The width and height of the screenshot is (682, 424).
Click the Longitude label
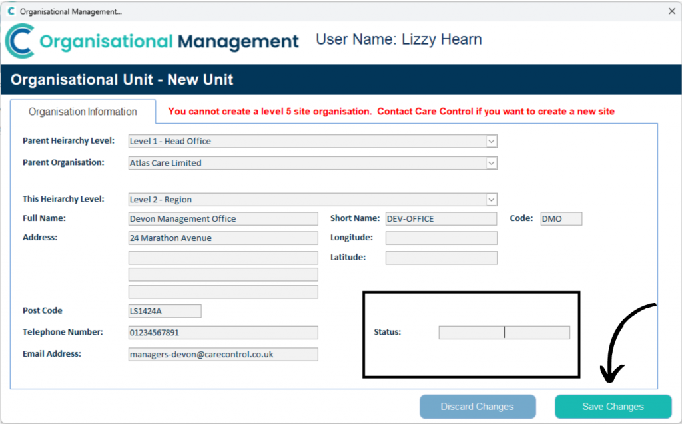352,238
